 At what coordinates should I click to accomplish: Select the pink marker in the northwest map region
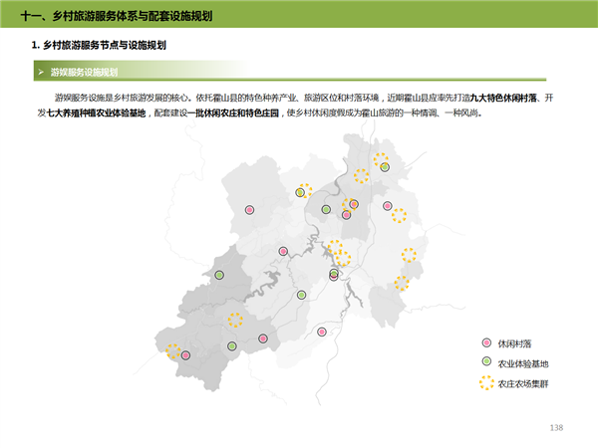pos(251,210)
